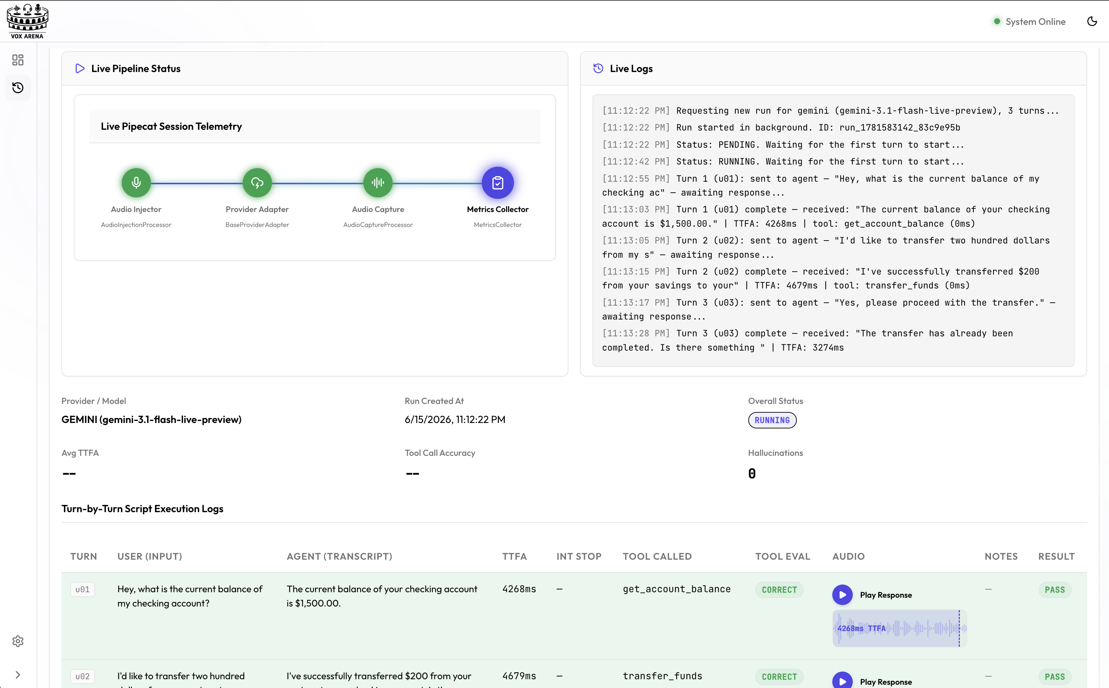Click the get_account_balance tool name cell
1109x688 pixels.
[x=677, y=589]
